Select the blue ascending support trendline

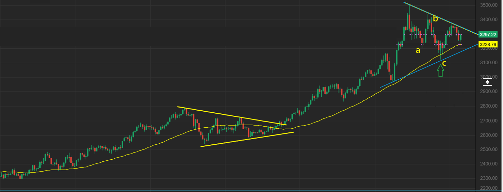pos(427,66)
